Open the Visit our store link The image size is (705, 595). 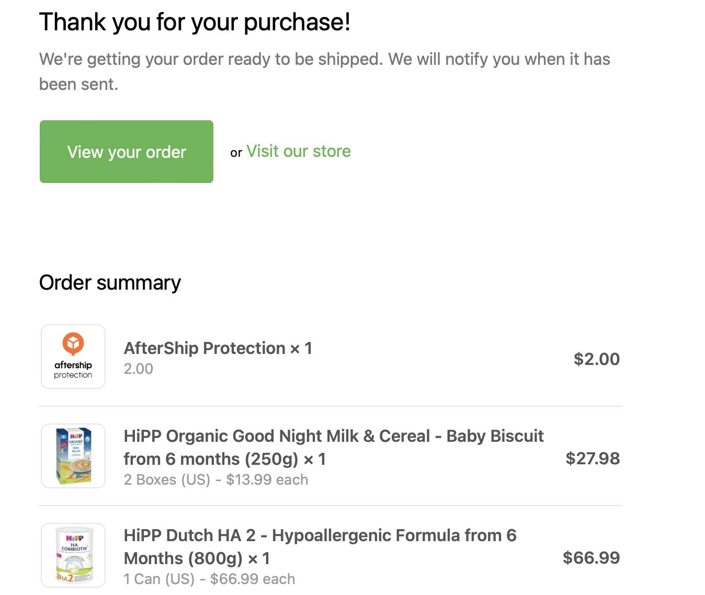click(298, 151)
